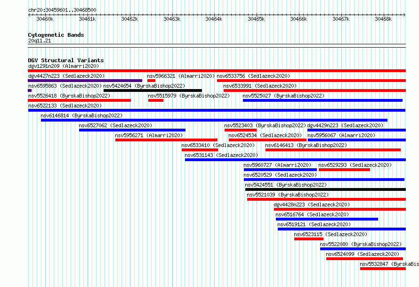
Task: Open the nsv5966321 (Almarri2020) variant
Action: pyautogui.click(x=181, y=76)
